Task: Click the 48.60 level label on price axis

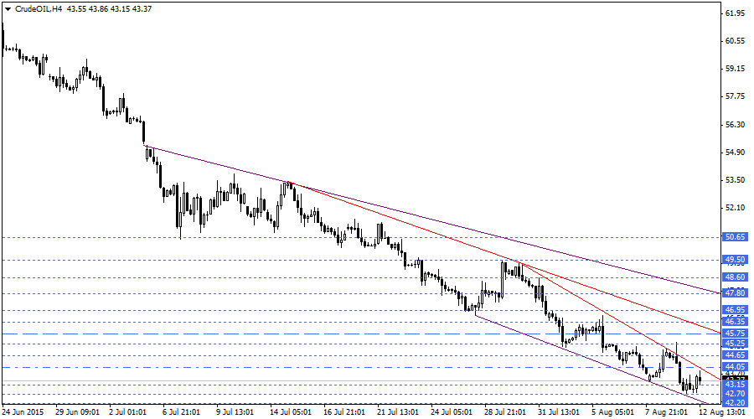Action: [x=735, y=277]
